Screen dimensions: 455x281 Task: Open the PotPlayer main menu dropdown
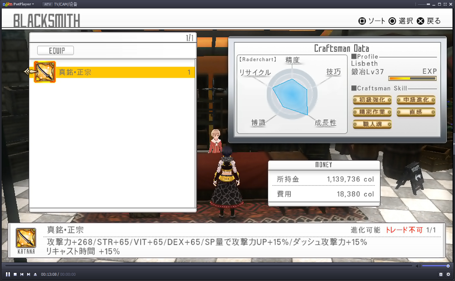click(18, 4)
